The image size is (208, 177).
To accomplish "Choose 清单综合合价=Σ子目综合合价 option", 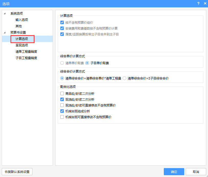I will [x=124, y=78].
